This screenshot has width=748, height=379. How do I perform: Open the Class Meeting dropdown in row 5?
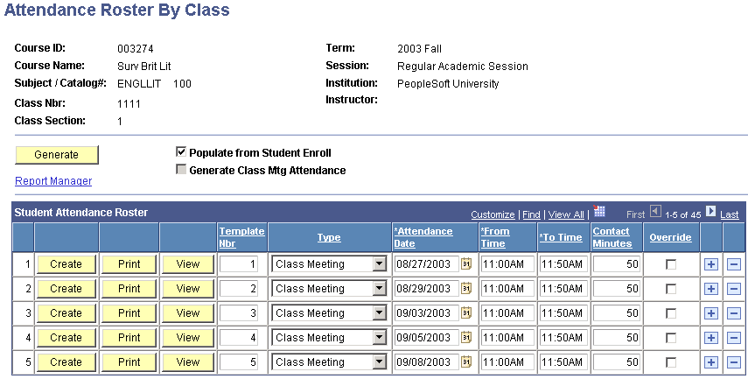pos(329,362)
